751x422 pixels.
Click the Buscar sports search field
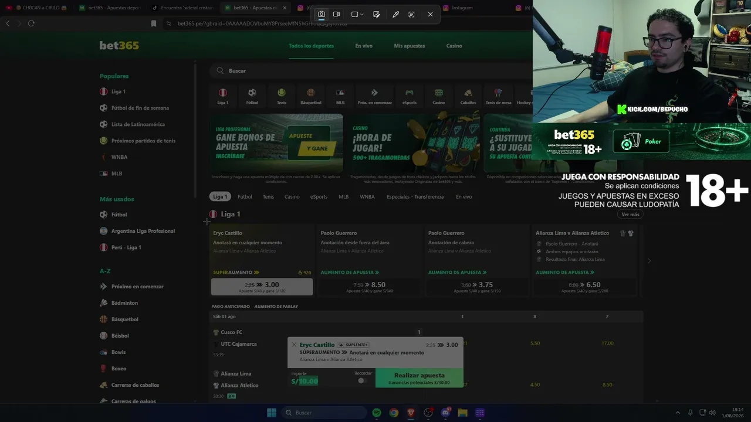[x=371, y=70]
